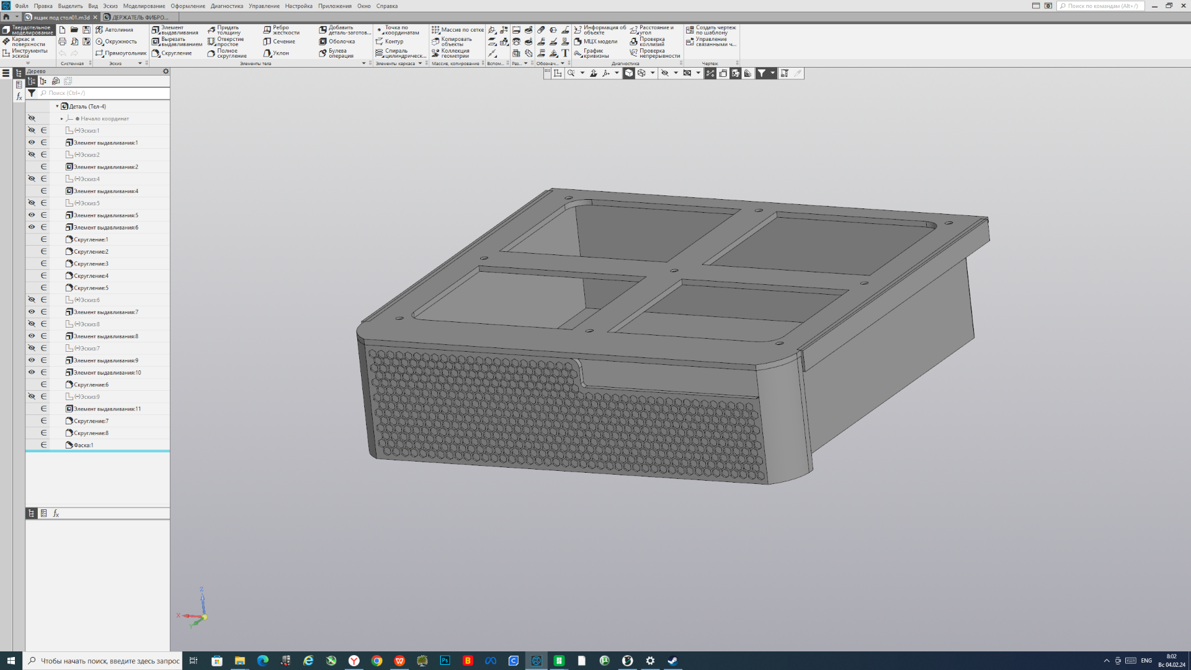Toggle visibility of Эскиз:9

[32, 396]
